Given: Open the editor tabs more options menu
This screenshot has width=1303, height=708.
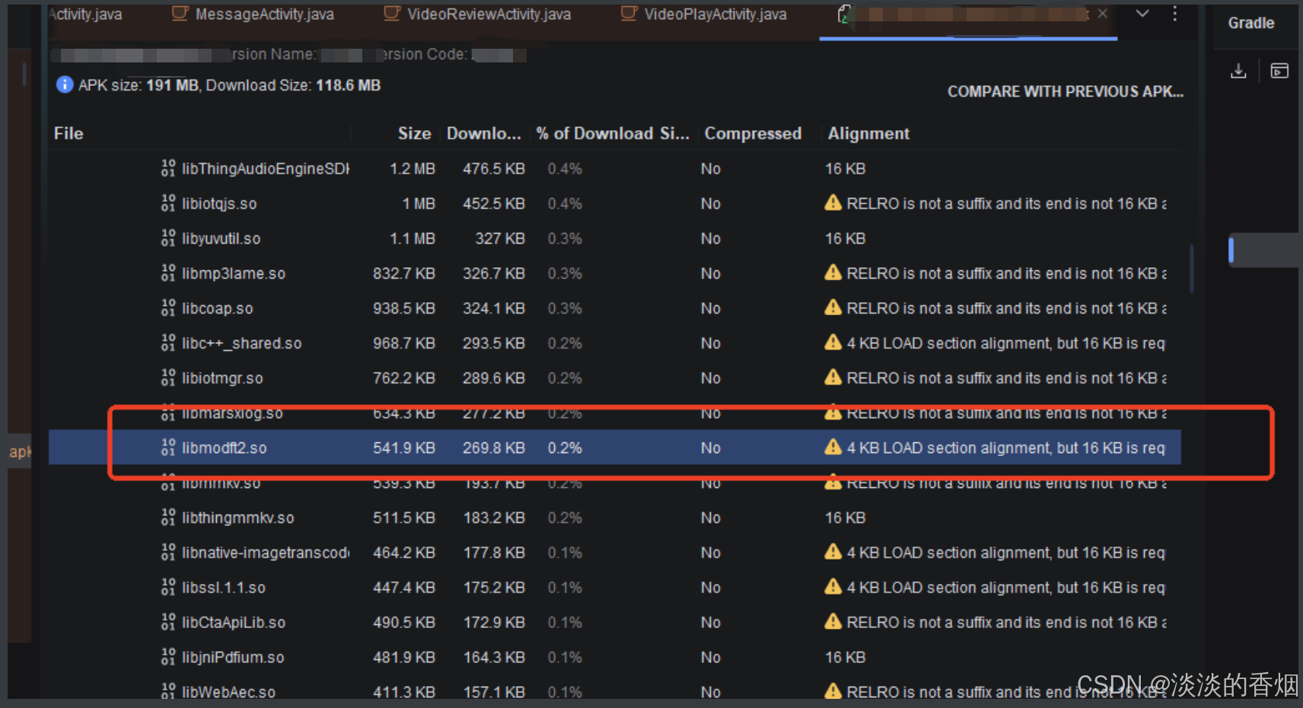Looking at the screenshot, I should 1175,14.
